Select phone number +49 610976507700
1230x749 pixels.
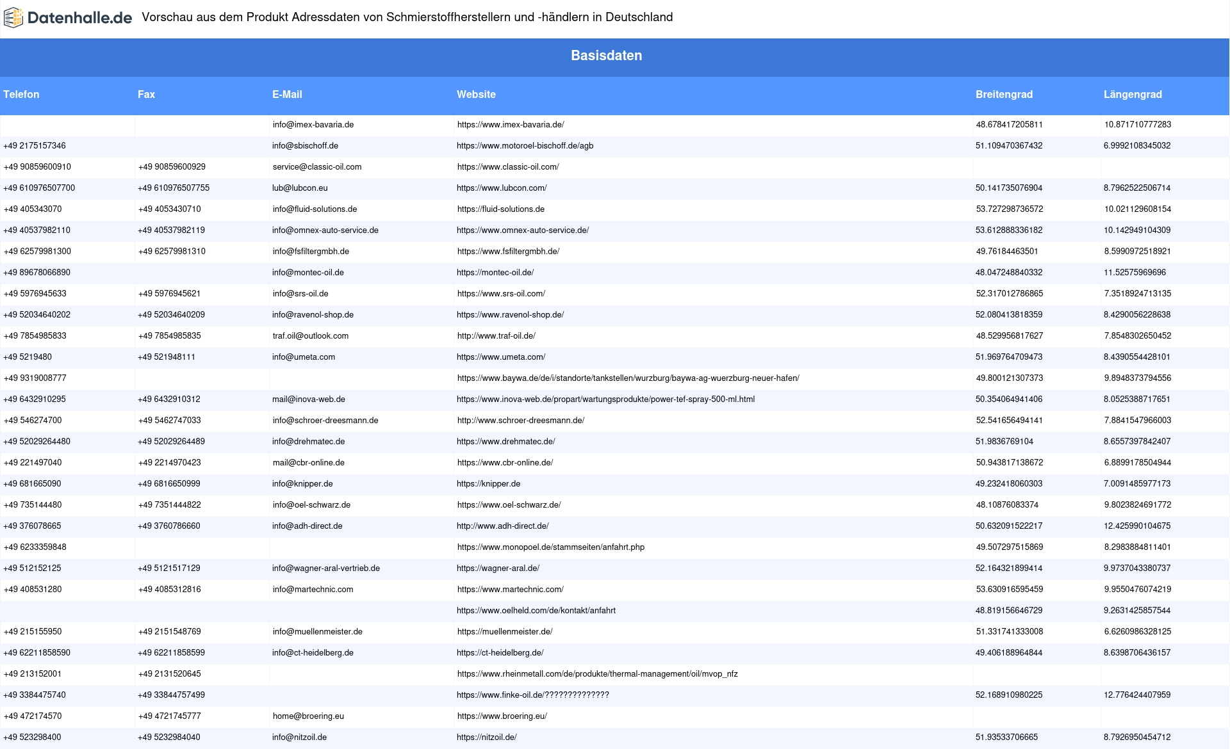click(x=39, y=188)
